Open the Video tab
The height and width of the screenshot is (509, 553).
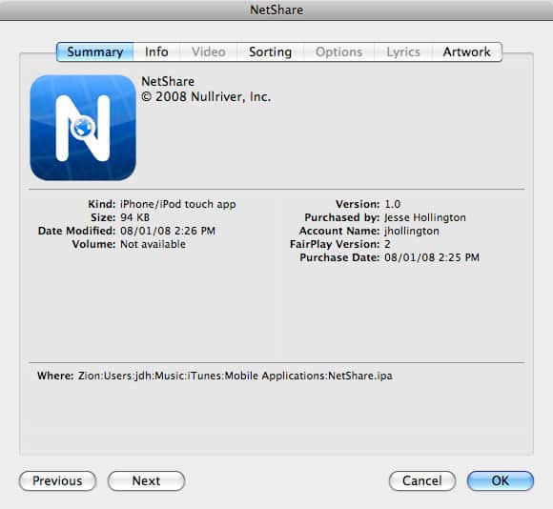[x=209, y=51]
